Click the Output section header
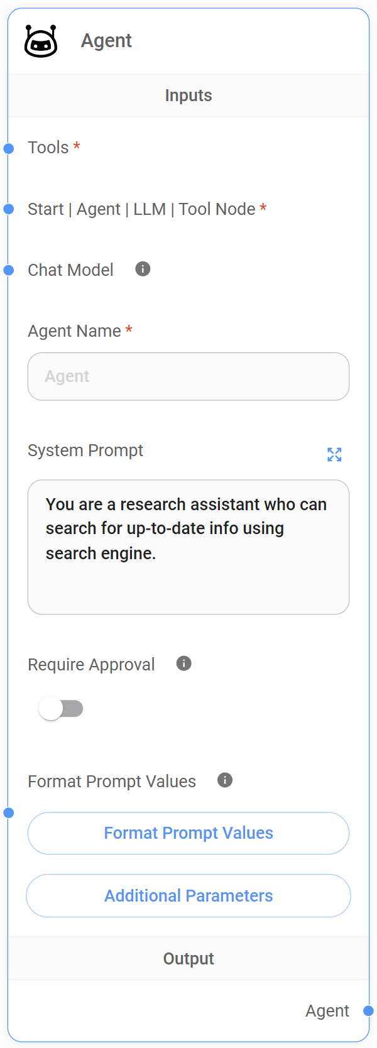 [x=188, y=959]
